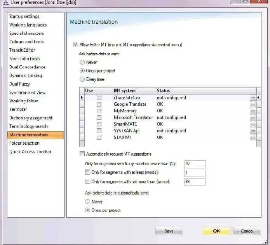The image size is (270, 245).
Task: Click the 'SmartMATE' system name
Action: (x=125, y=124)
